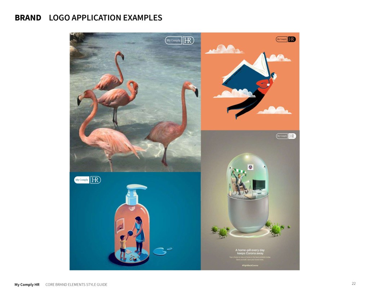369x295 pixels.
Task: Click the CORE BRAND ELEMENTS STYLE GUIDE footer text
Action: click(x=76, y=285)
